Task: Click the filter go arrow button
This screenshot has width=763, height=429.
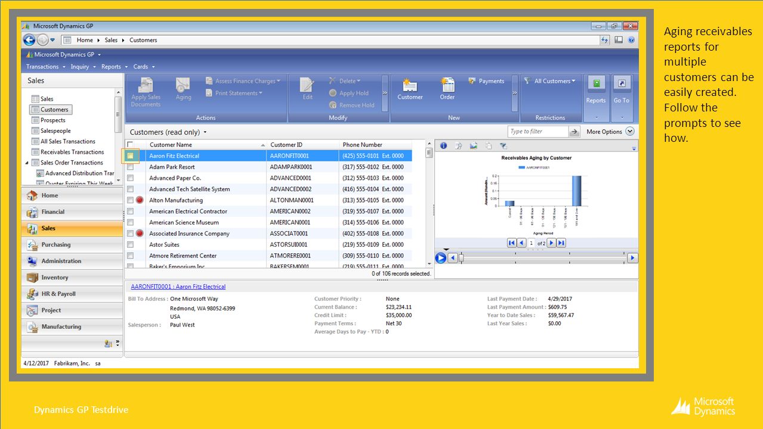Action: tap(574, 132)
